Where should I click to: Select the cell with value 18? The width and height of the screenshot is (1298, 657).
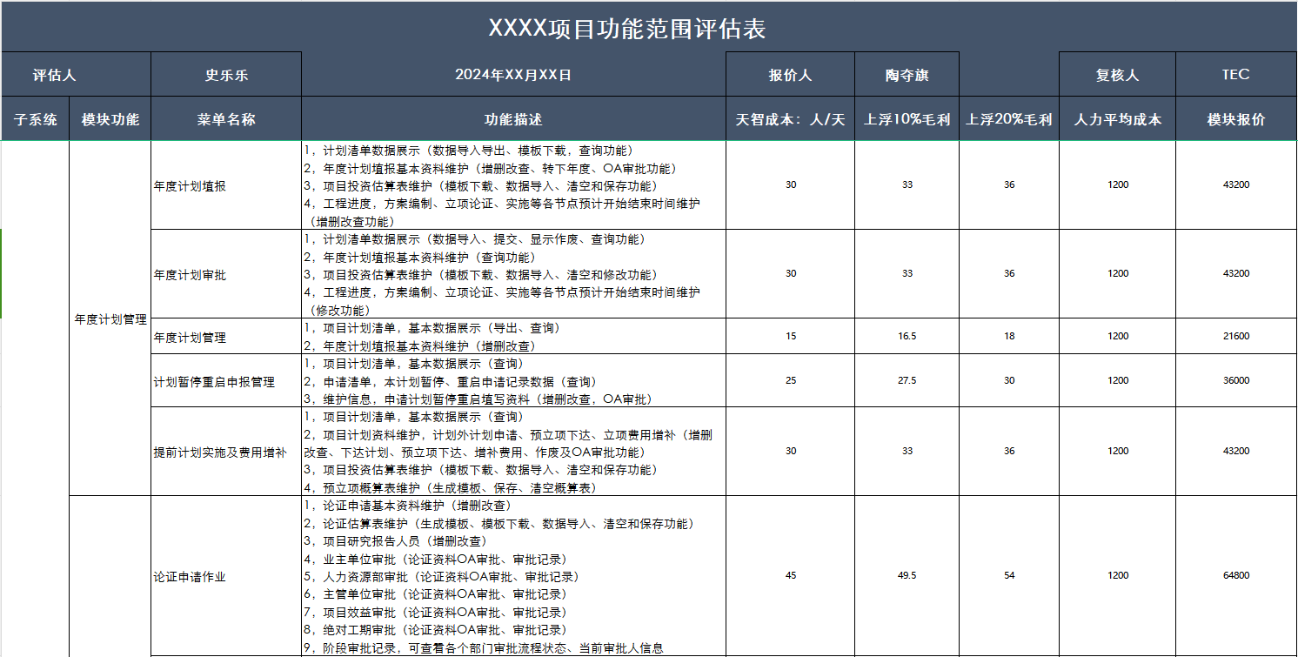click(1009, 336)
